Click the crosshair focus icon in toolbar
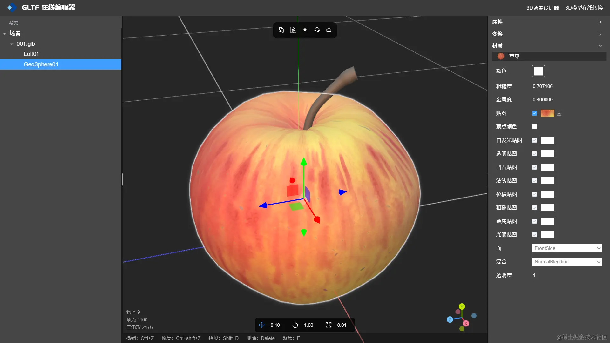 [305, 30]
